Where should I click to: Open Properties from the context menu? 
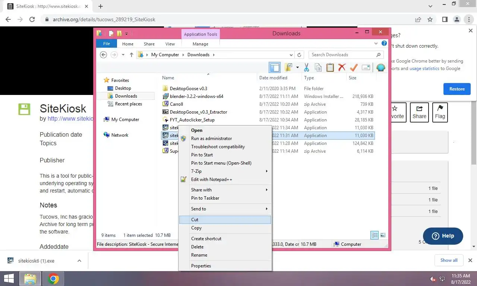225,266
